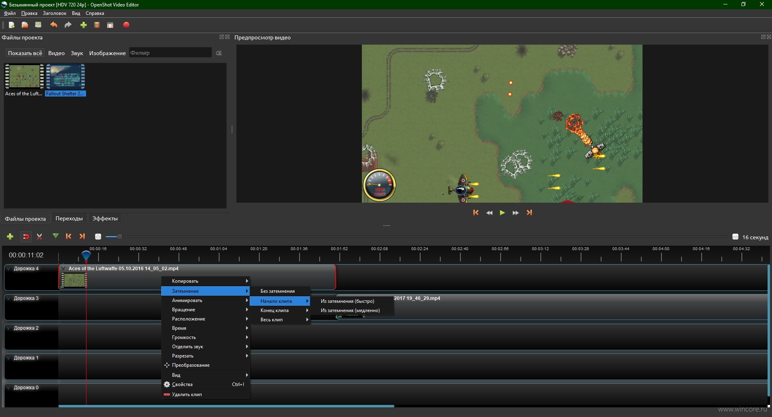The height and width of the screenshot is (417, 772).
Task: Float the Предпросмотр видео panel
Action: (x=763, y=37)
